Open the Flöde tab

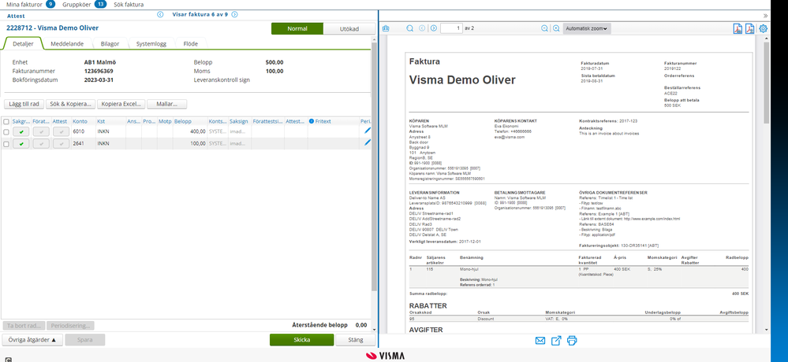point(190,43)
